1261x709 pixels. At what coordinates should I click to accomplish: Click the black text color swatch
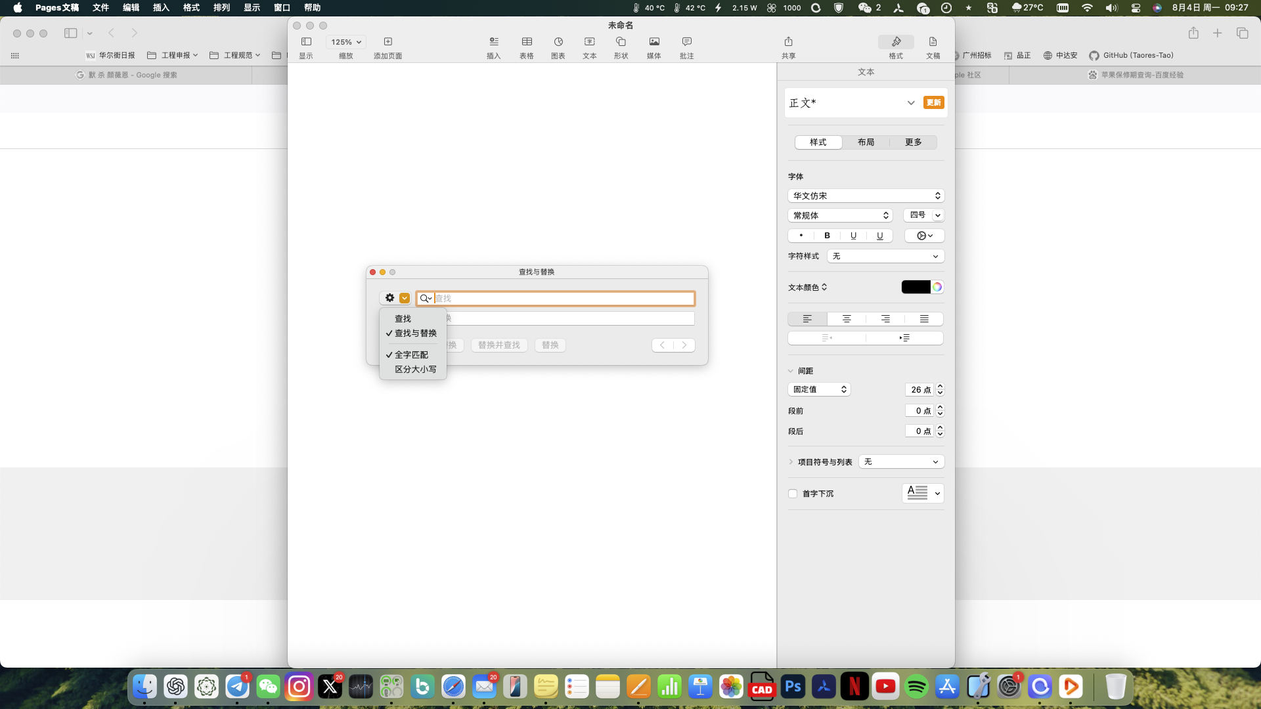[x=916, y=287]
